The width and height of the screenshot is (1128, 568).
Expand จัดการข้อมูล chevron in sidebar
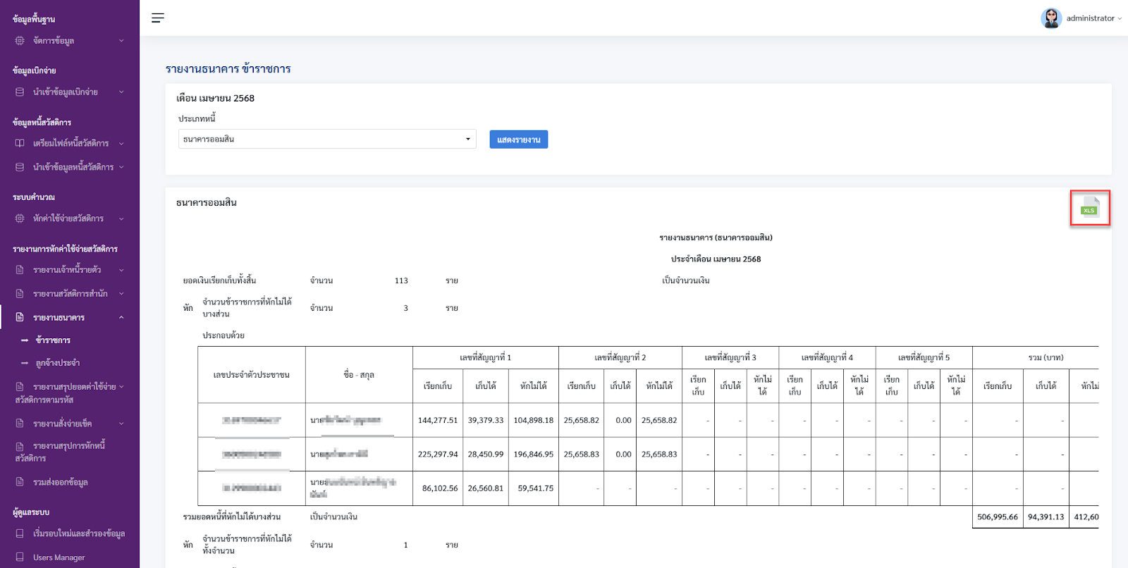[121, 41]
